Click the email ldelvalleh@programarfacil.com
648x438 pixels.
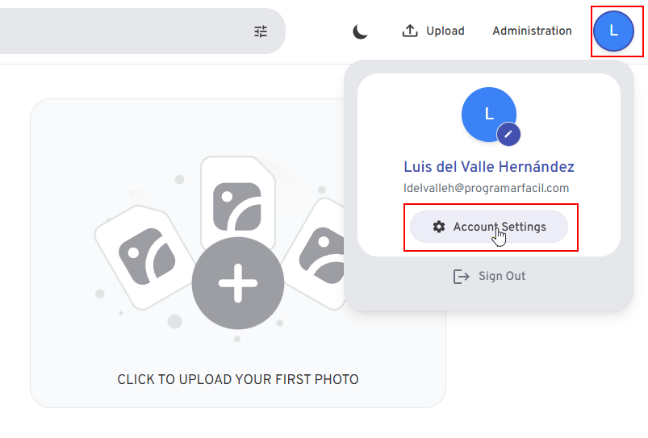pos(486,189)
